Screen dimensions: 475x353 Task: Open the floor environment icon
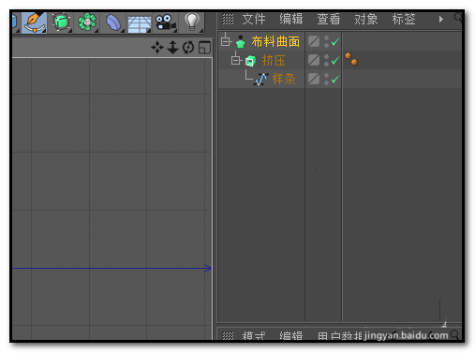click(140, 23)
